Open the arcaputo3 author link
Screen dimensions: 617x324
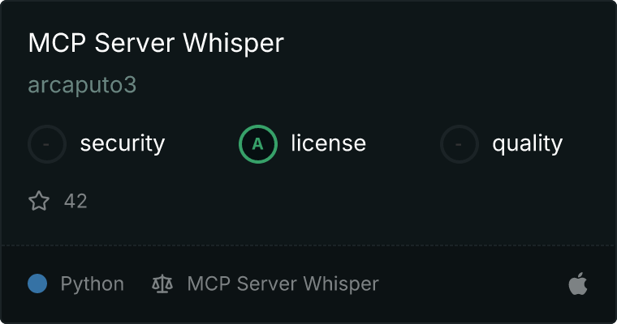[82, 85]
